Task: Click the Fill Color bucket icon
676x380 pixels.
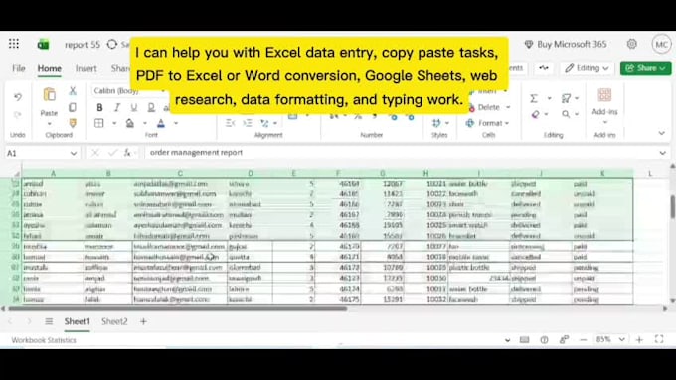Action: [x=130, y=123]
